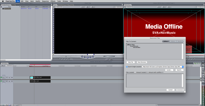This screenshot has width=205, height=106.
Task: Go to next edit in Viewer
Action: pos(93,57)
